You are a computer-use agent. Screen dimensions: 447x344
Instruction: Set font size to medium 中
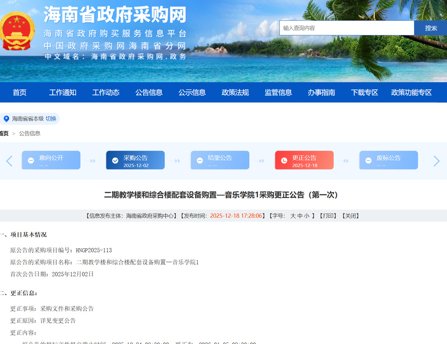300,216
